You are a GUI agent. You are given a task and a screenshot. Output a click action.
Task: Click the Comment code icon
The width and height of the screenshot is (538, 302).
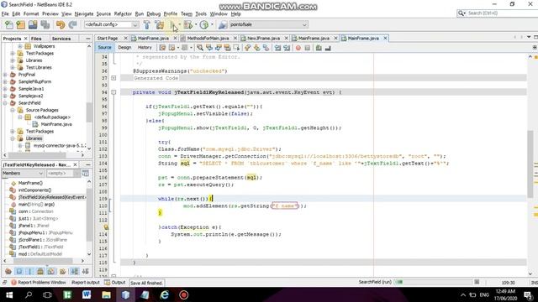[x=319, y=48]
